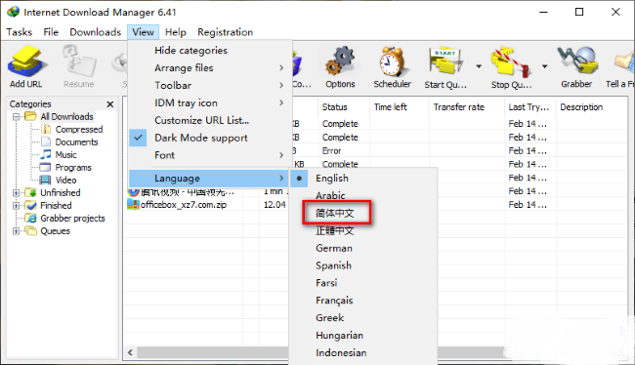Screen dimensions: 635x365
Task: Select the Queues tree item
Action: [x=55, y=231]
